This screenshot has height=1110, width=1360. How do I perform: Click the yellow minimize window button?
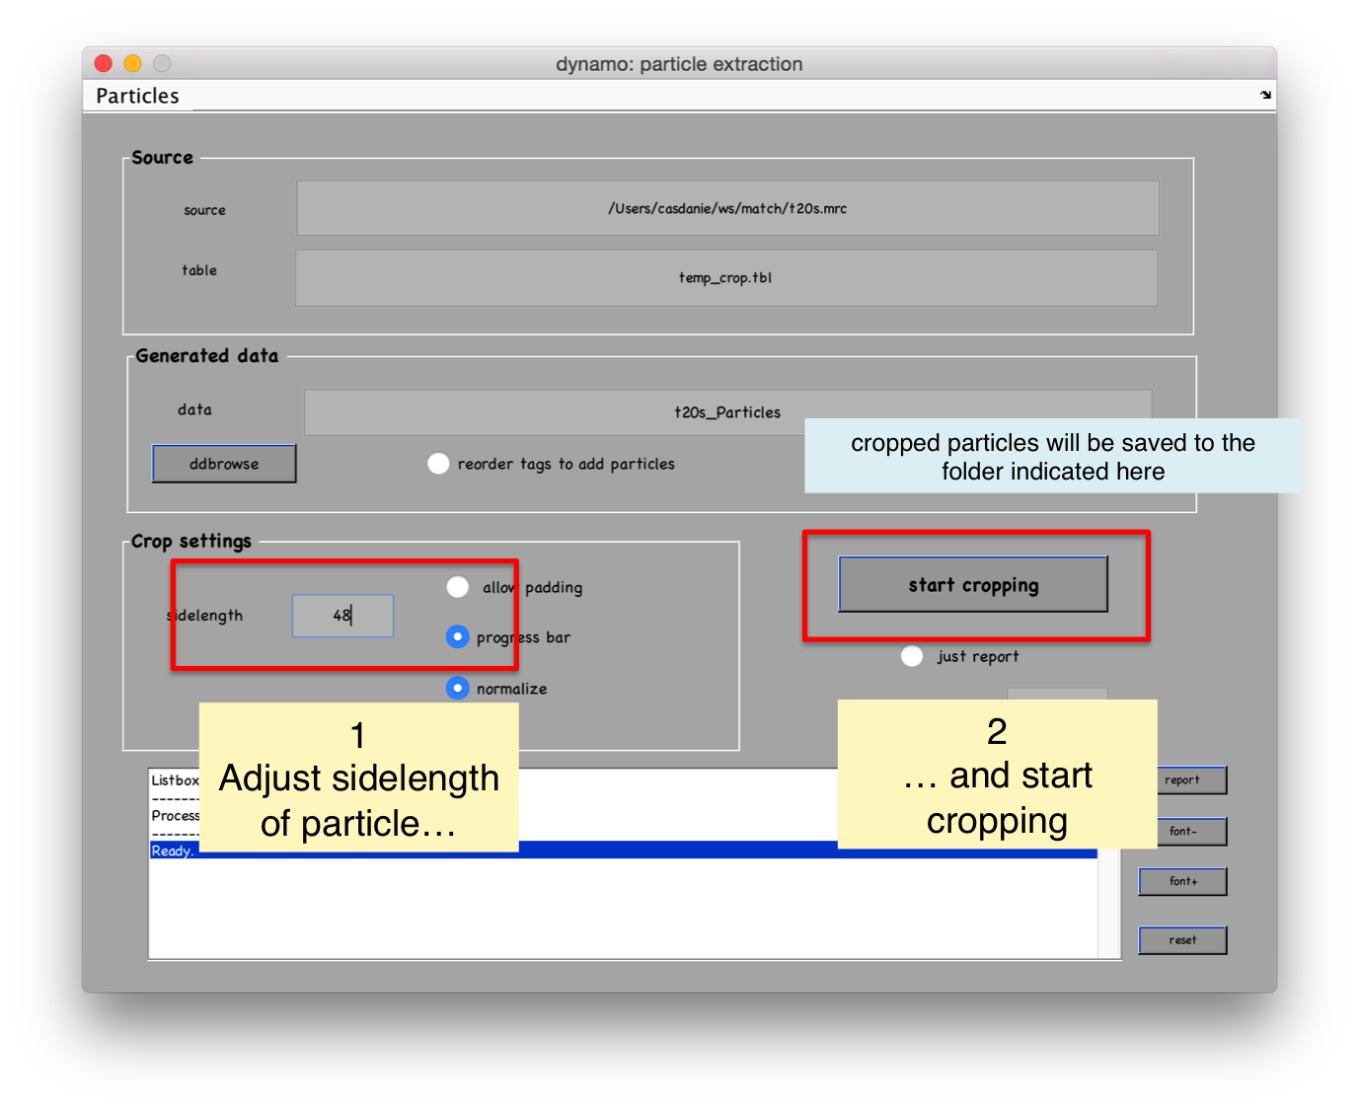(x=132, y=63)
